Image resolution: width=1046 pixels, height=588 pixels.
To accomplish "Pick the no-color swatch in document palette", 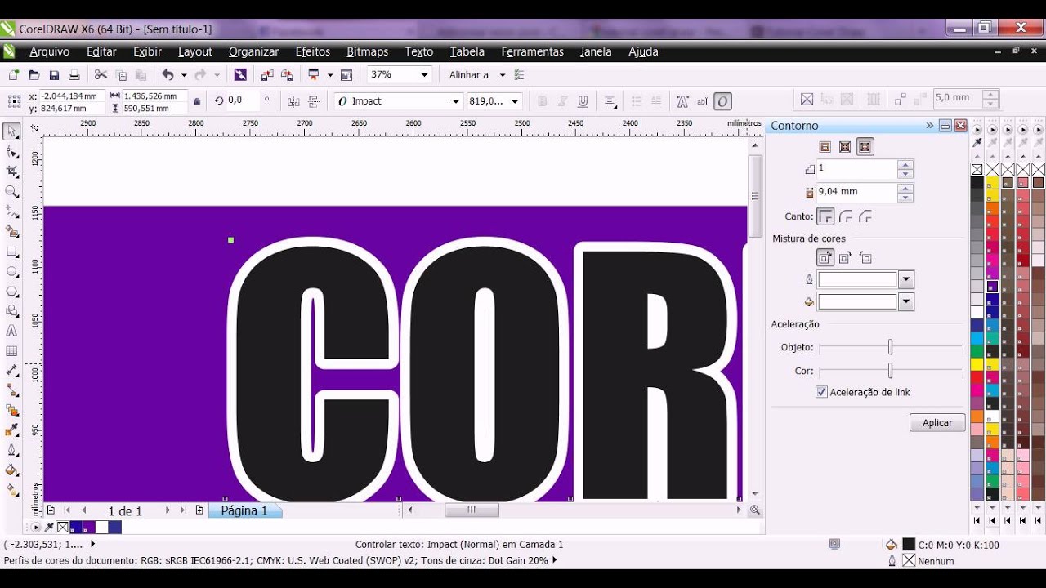I will tap(63, 528).
